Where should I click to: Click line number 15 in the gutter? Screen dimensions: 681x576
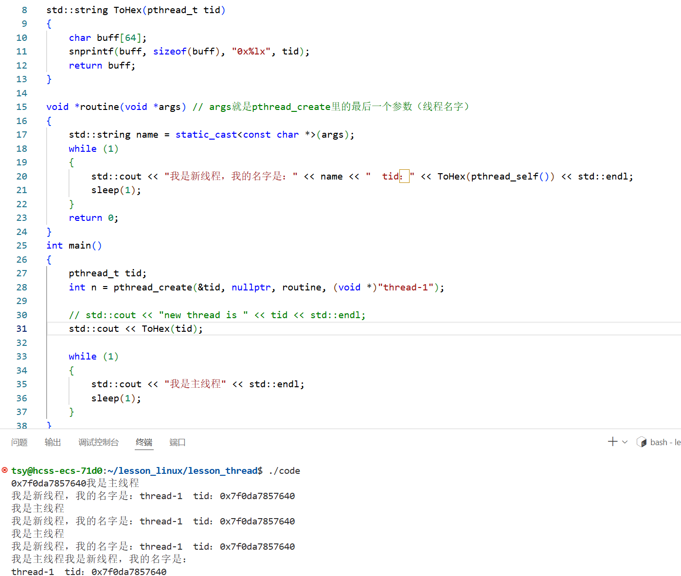pos(22,107)
